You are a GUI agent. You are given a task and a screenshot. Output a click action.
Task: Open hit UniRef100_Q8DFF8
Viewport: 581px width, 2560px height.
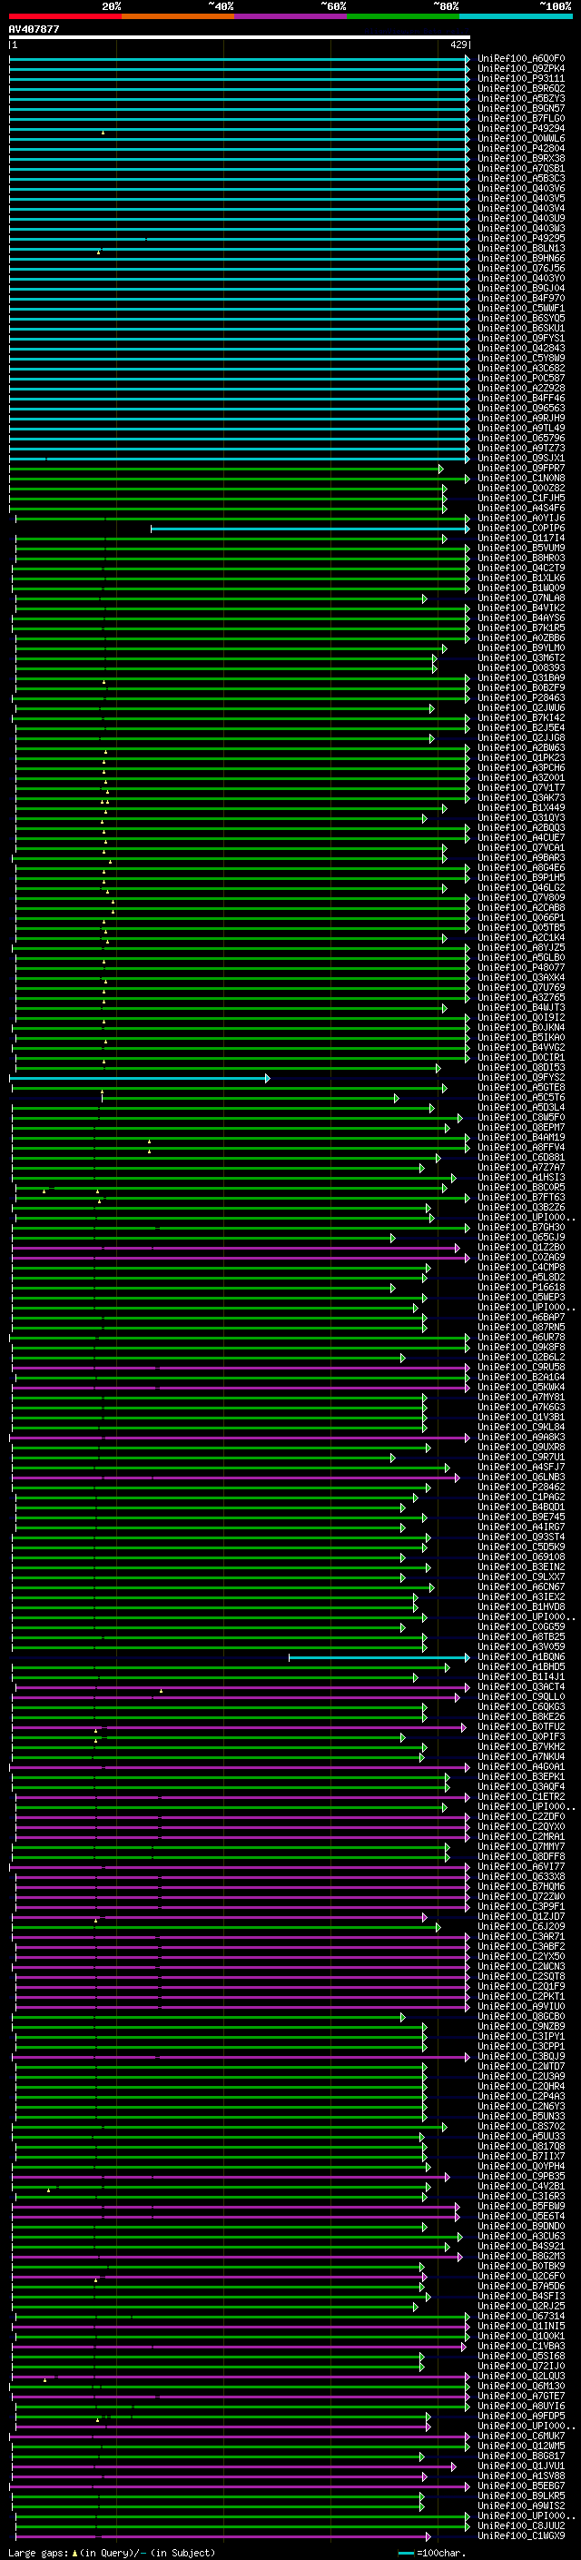(x=521, y=1857)
